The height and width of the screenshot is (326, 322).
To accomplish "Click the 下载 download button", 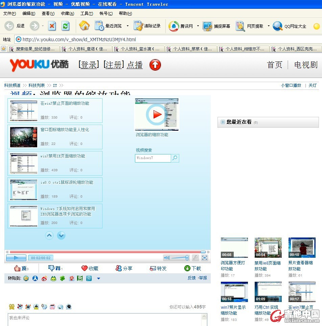I will (x=193, y=269).
